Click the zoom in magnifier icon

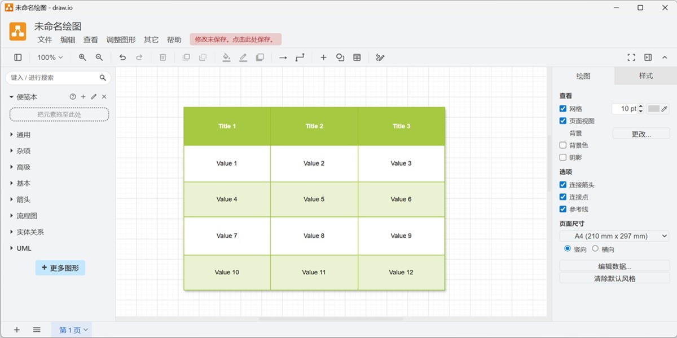(x=82, y=57)
